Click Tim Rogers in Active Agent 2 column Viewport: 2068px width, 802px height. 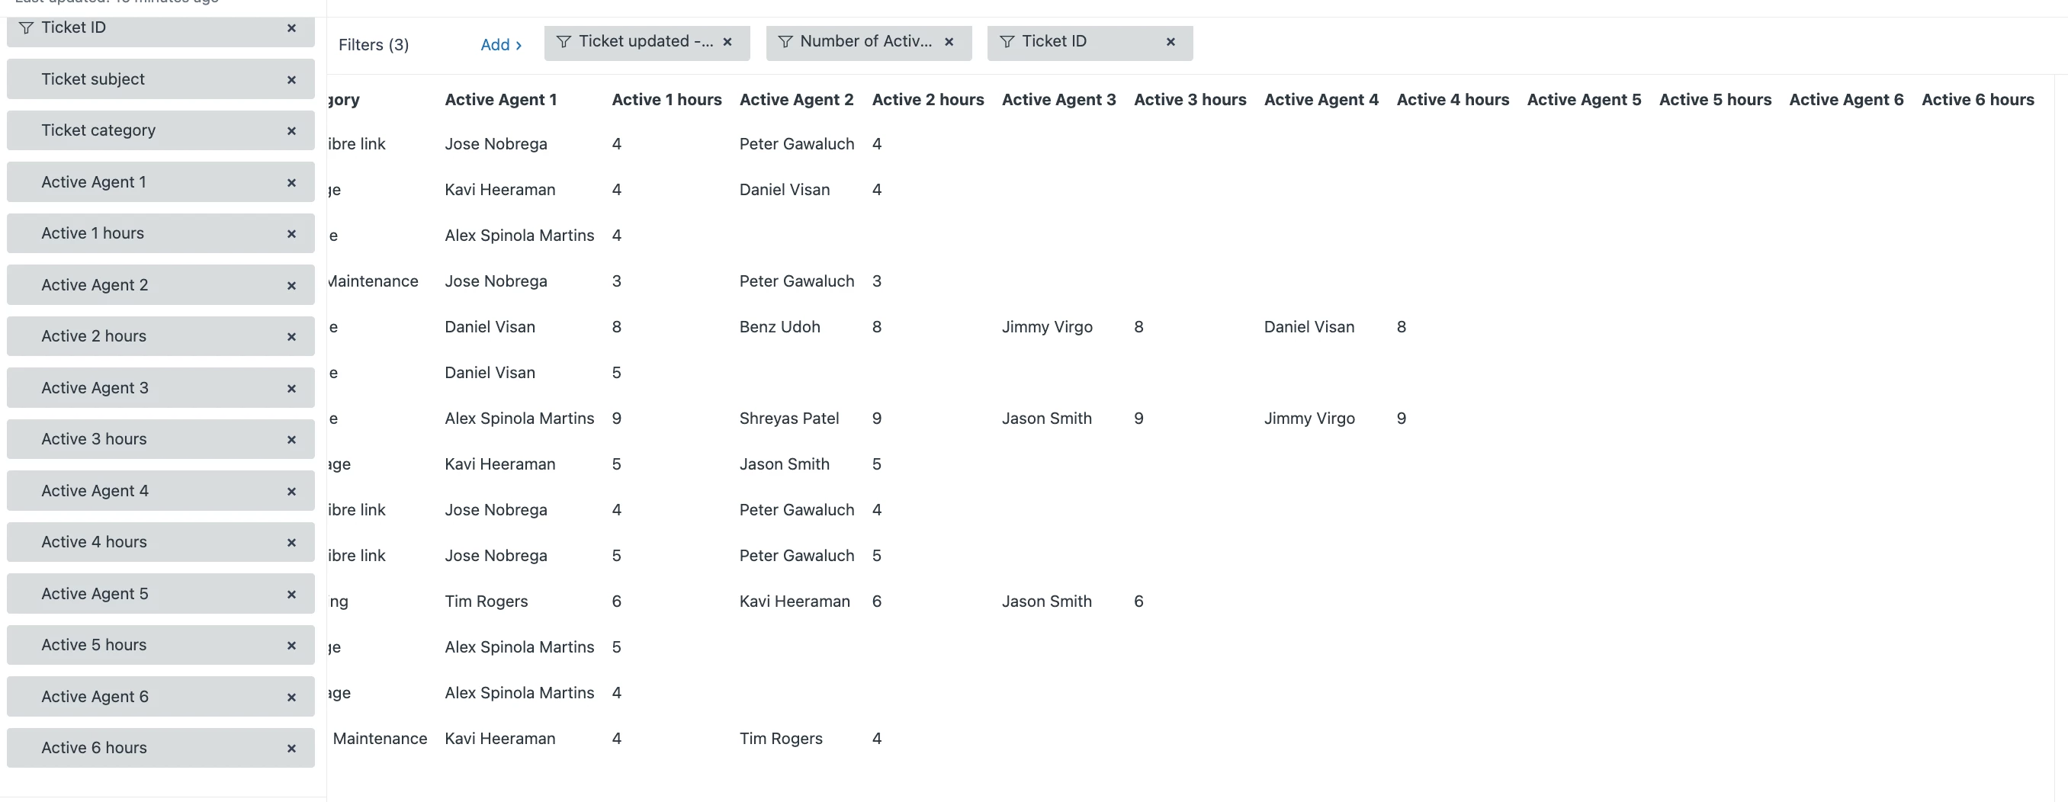coord(781,739)
